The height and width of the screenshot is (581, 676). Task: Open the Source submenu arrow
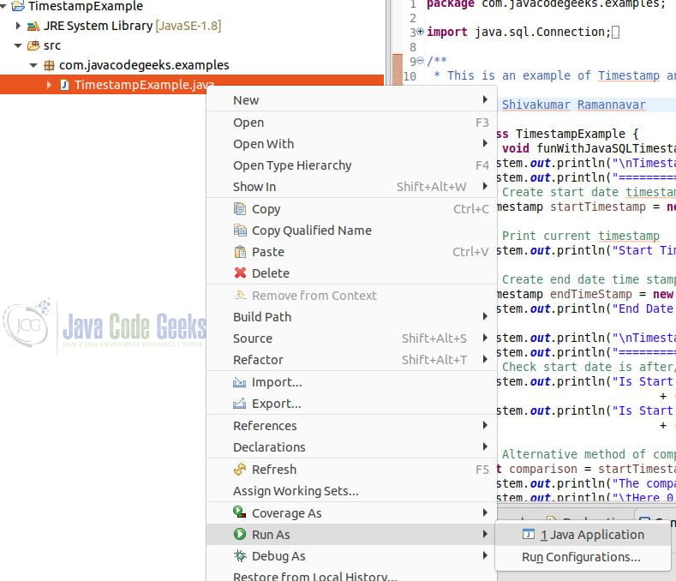(486, 338)
